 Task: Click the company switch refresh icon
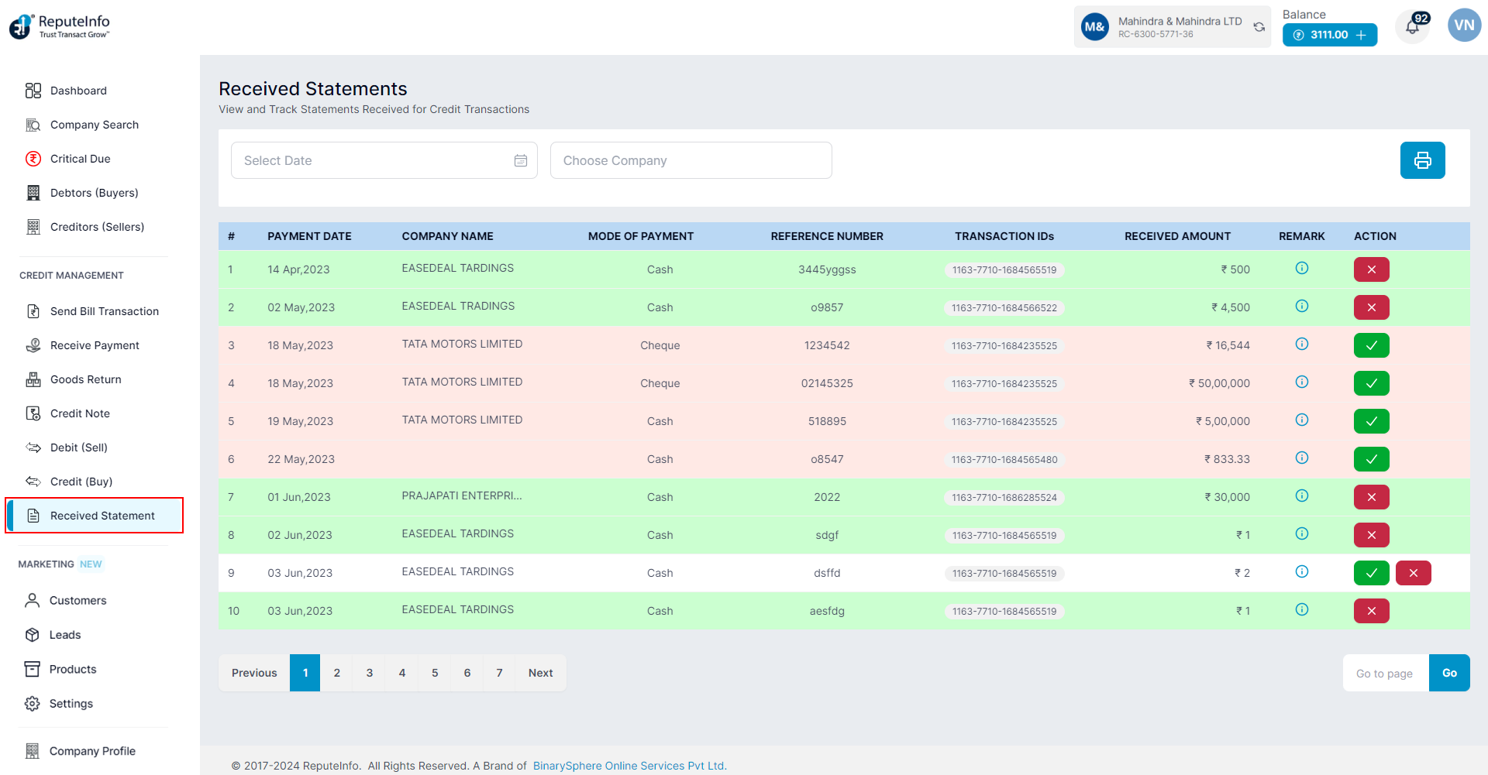(x=1259, y=27)
